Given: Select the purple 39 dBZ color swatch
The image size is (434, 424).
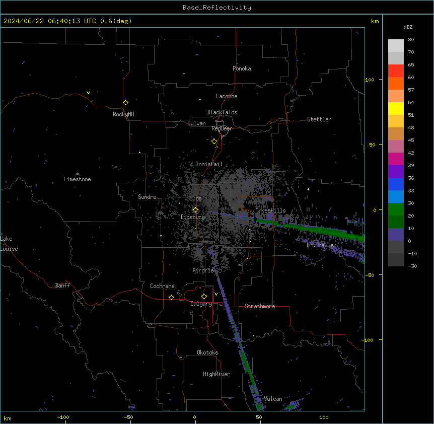Looking at the screenshot, I should pyautogui.click(x=396, y=172).
